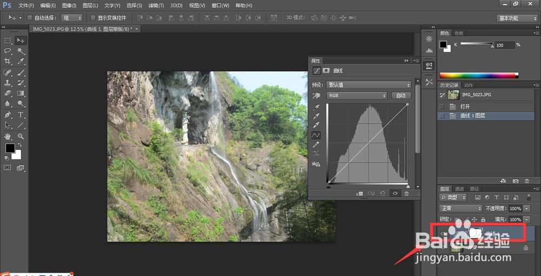This screenshot has height=276, width=541.
Task: Create new document from current state
Action: (503, 181)
